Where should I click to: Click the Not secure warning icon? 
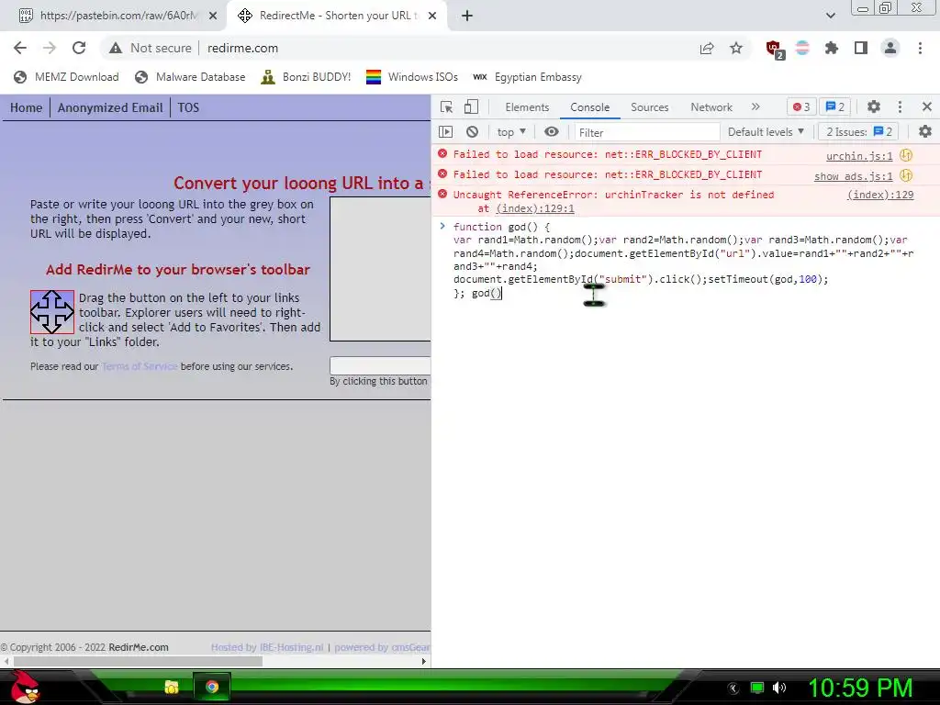coord(116,48)
